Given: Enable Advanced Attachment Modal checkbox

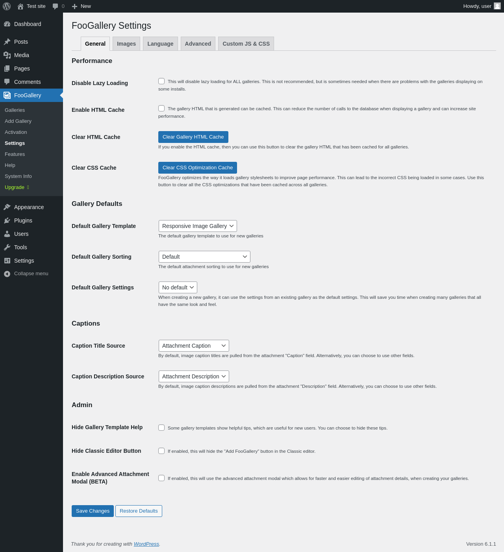Looking at the screenshot, I should (161, 478).
